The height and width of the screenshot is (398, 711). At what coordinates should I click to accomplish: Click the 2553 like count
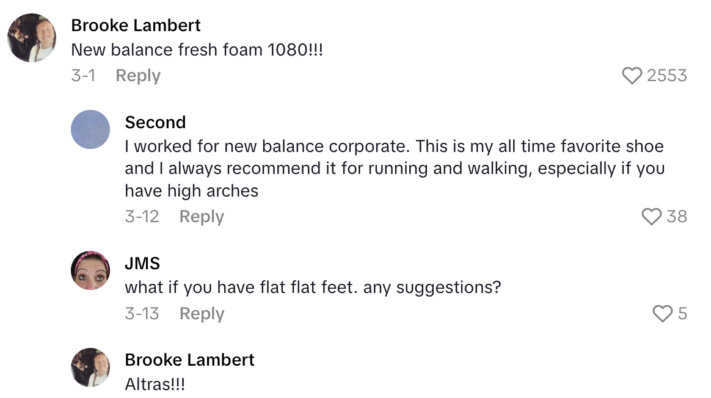(x=666, y=76)
